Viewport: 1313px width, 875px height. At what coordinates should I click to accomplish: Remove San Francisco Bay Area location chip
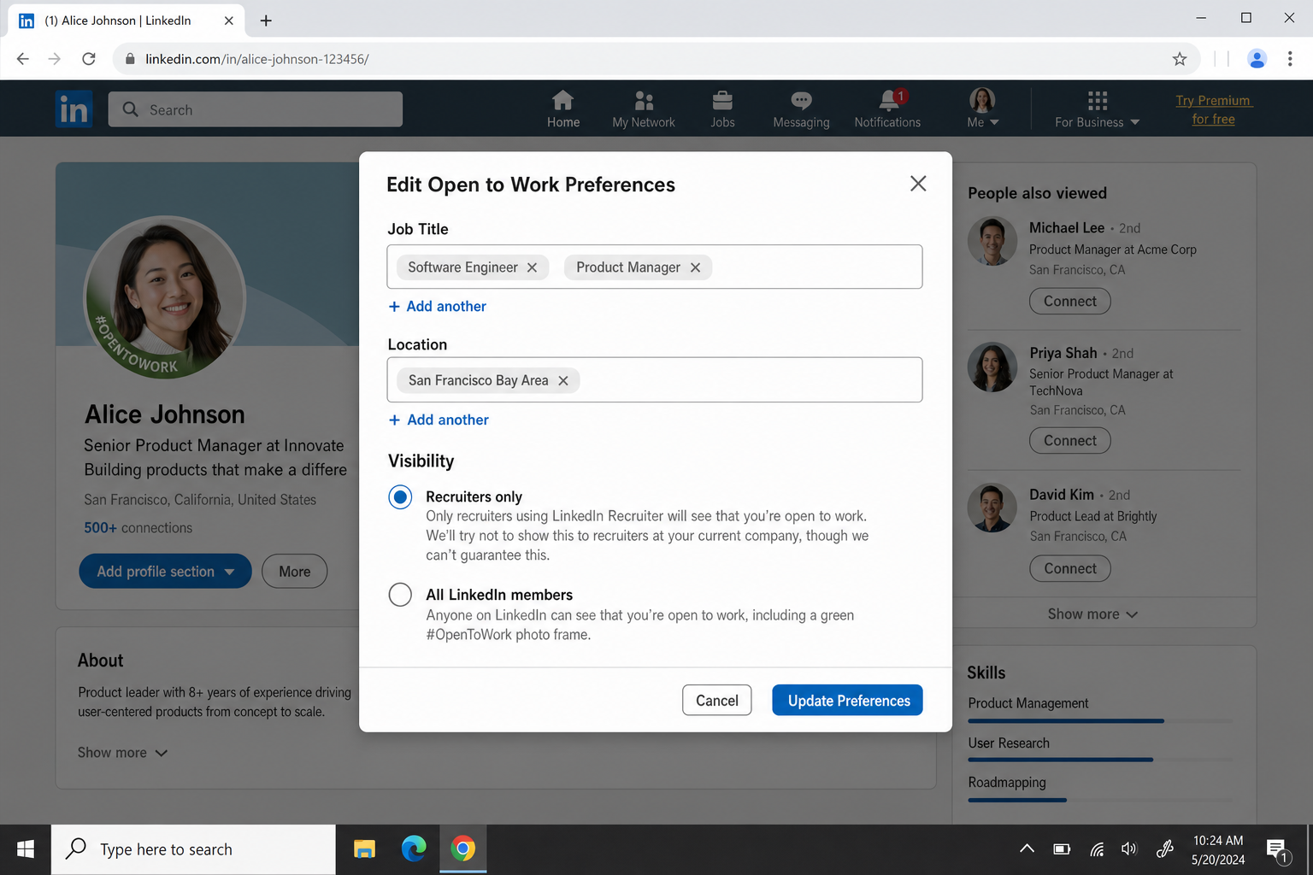pos(563,381)
